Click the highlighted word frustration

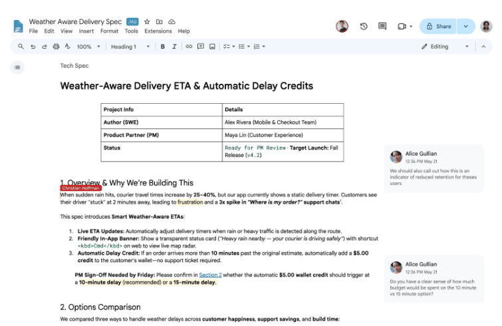(x=190, y=202)
